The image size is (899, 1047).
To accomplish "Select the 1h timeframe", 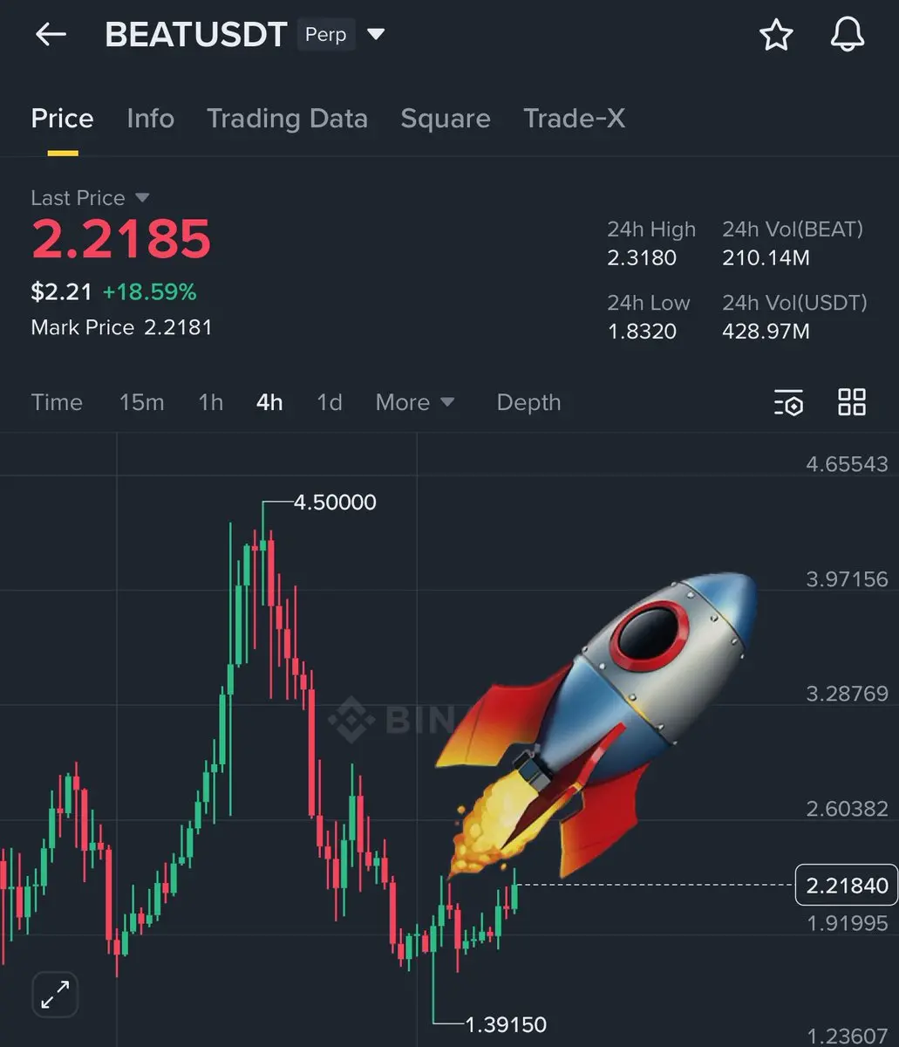I will pyautogui.click(x=210, y=402).
